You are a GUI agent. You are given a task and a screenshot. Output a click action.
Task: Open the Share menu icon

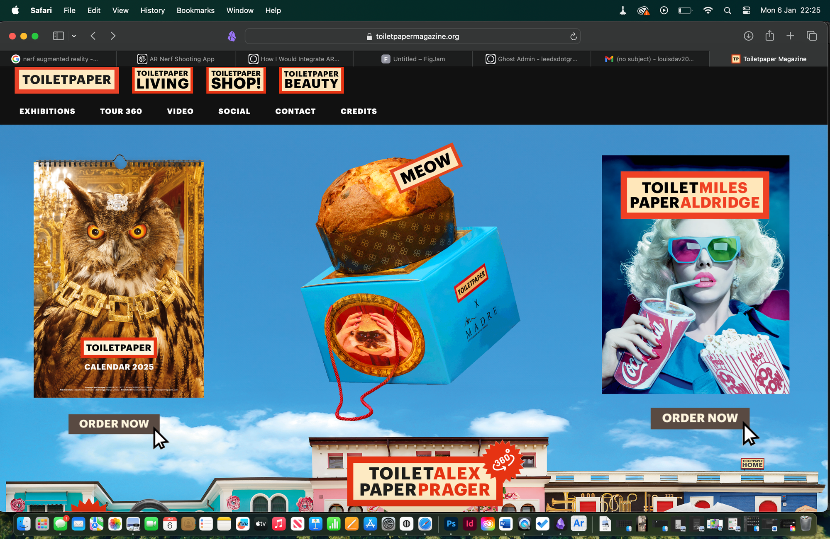[x=770, y=36]
